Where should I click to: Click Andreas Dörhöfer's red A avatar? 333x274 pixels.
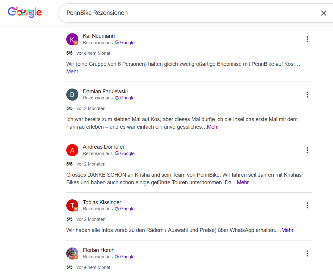click(72, 150)
